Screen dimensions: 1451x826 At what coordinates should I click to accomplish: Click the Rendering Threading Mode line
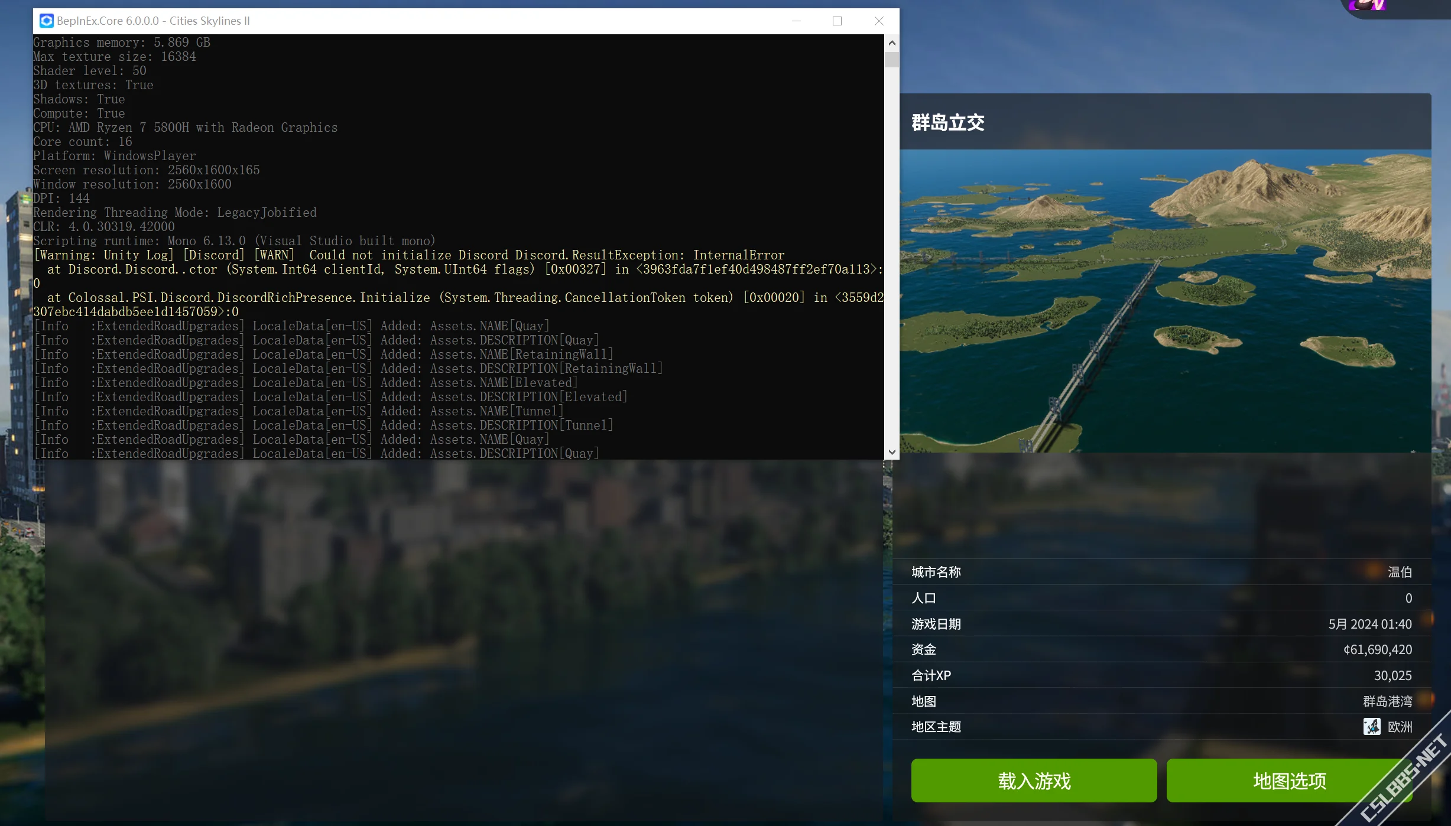click(175, 213)
